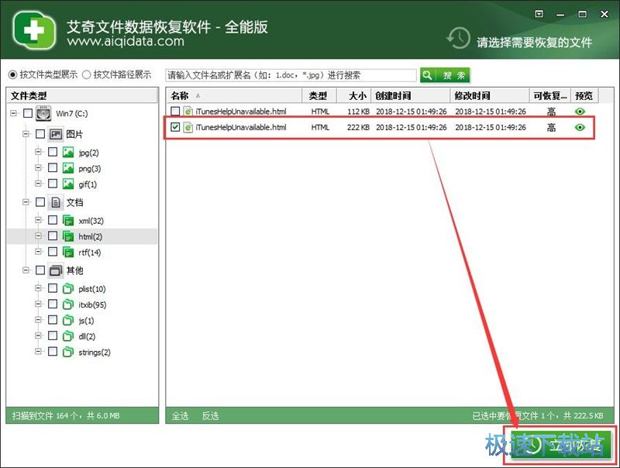Viewport: 620px width, 468px height.
Task: Check the first iTunesHelpUnavailable.html file
Action: tap(175, 112)
